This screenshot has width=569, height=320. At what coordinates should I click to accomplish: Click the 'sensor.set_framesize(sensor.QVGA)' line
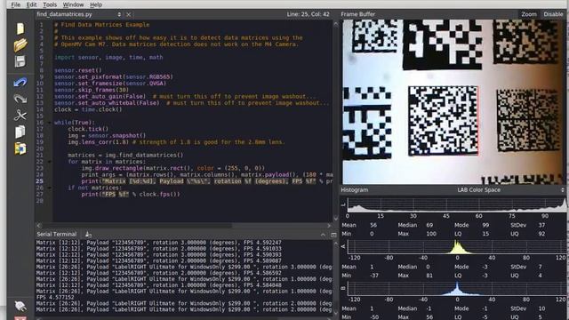pos(110,84)
